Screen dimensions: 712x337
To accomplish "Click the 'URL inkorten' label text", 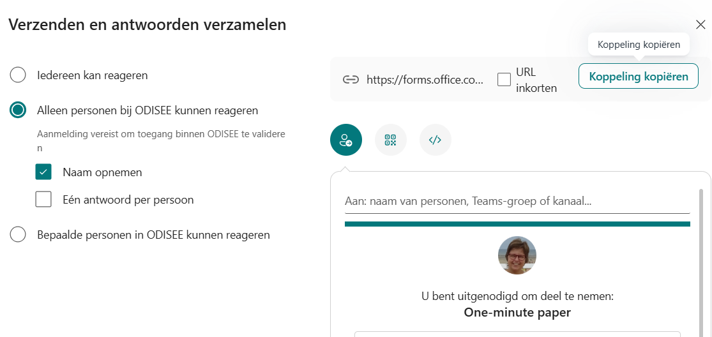I will (x=536, y=80).
